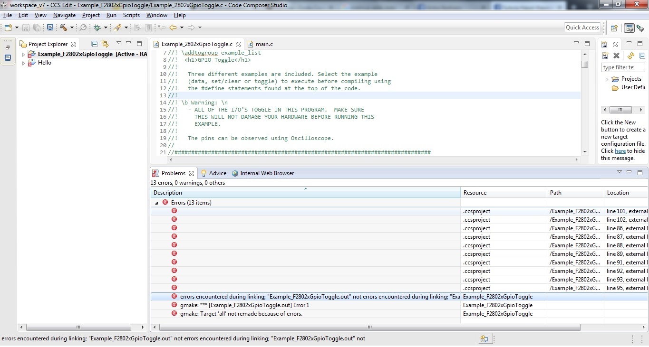Open the Project Explorer view menu chevron
Screen dimensions: 649x347
[x=118, y=43]
